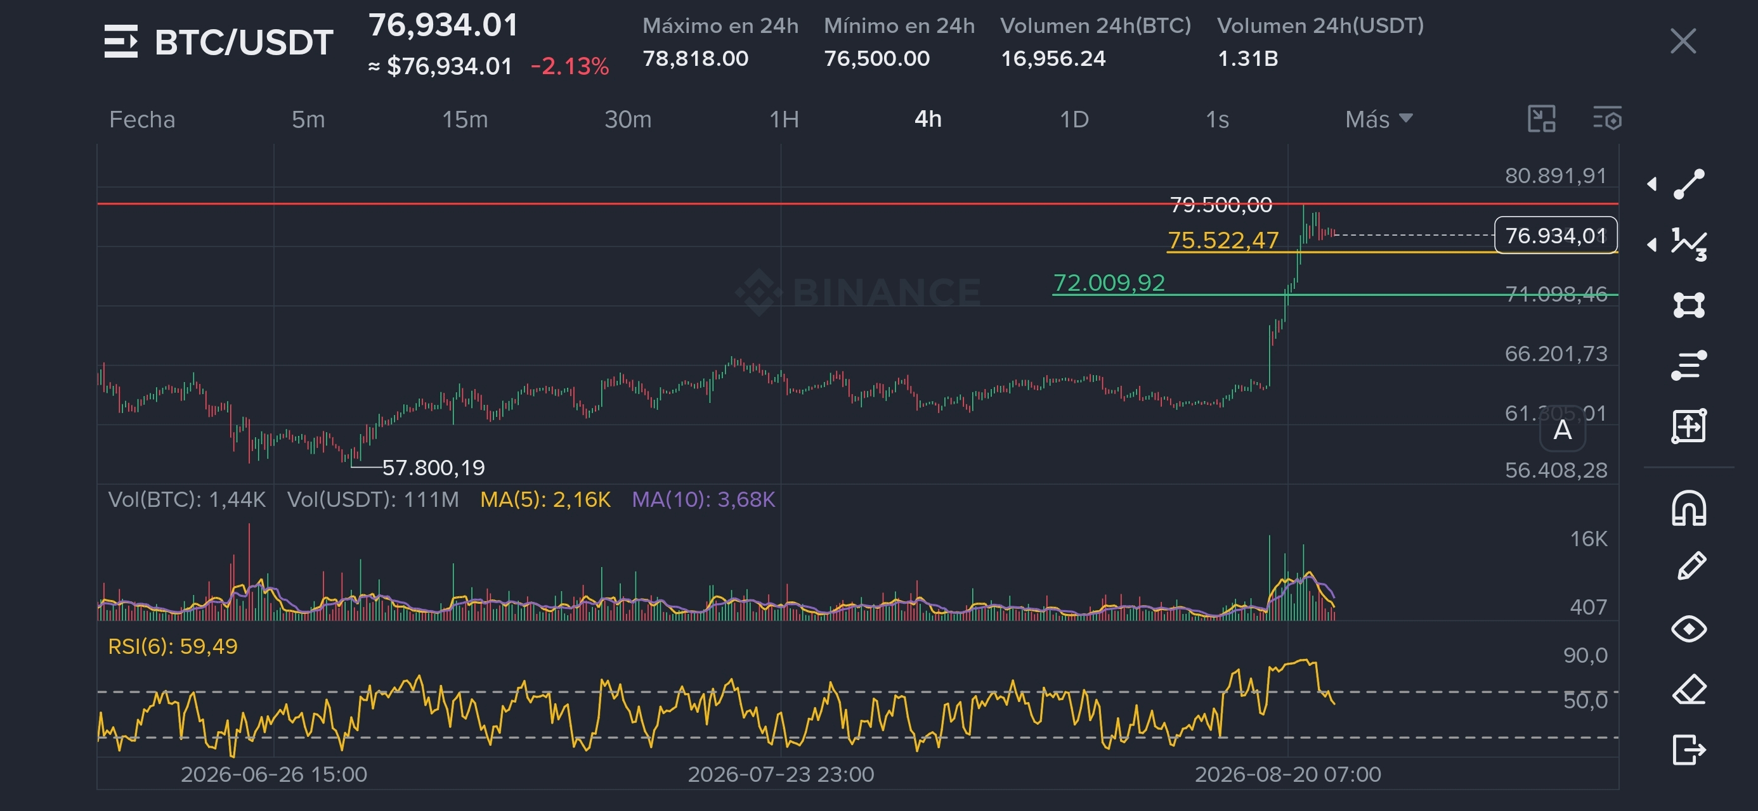The width and height of the screenshot is (1758, 811).
Task: Open the horizontal levels tool
Action: point(1689,366)
